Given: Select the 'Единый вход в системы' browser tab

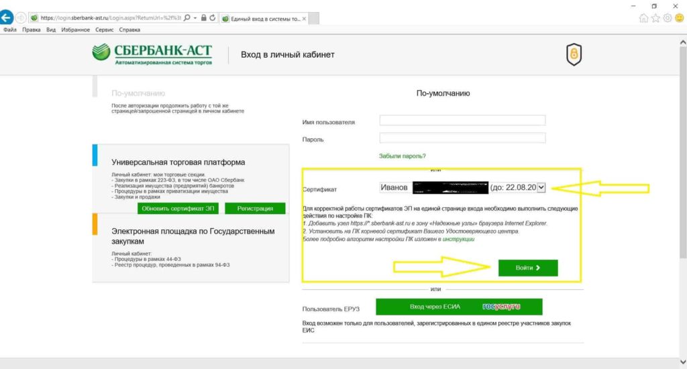Looking at the screenshot, I should [x=263, y=18].
